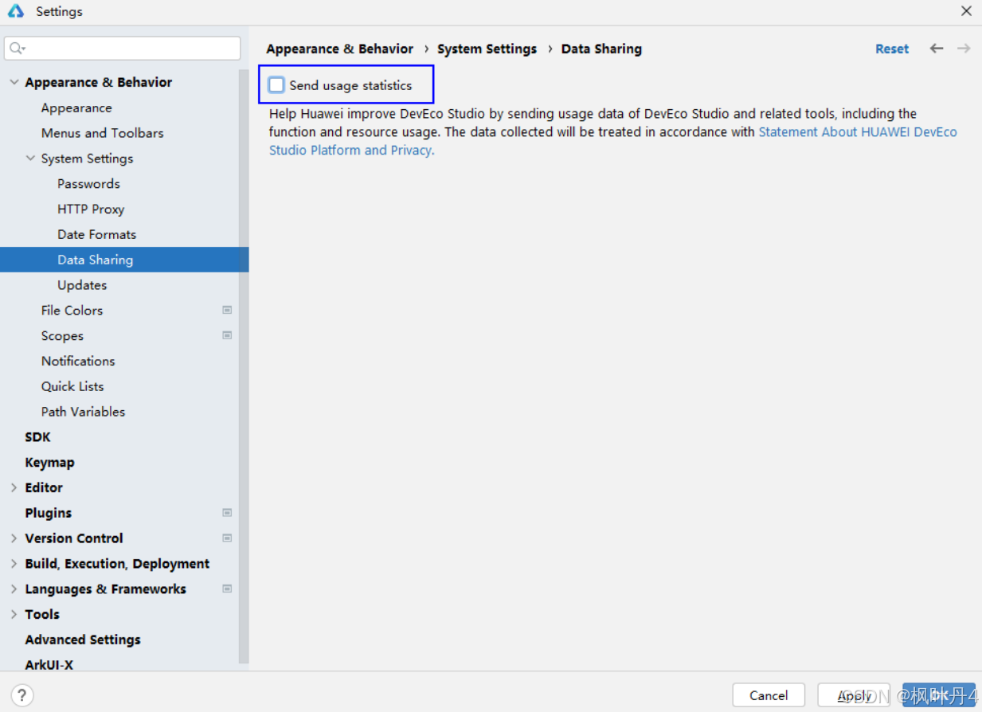Select the Passwords settings page
The image size is (982, 712).
click(88, 184)
